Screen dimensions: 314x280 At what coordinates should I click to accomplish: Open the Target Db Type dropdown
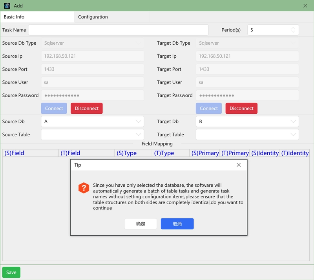247,43
